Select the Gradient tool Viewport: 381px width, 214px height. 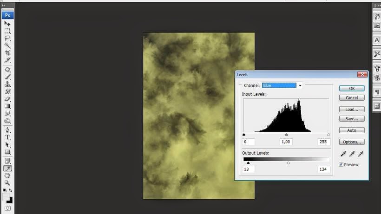click(7, 106)
